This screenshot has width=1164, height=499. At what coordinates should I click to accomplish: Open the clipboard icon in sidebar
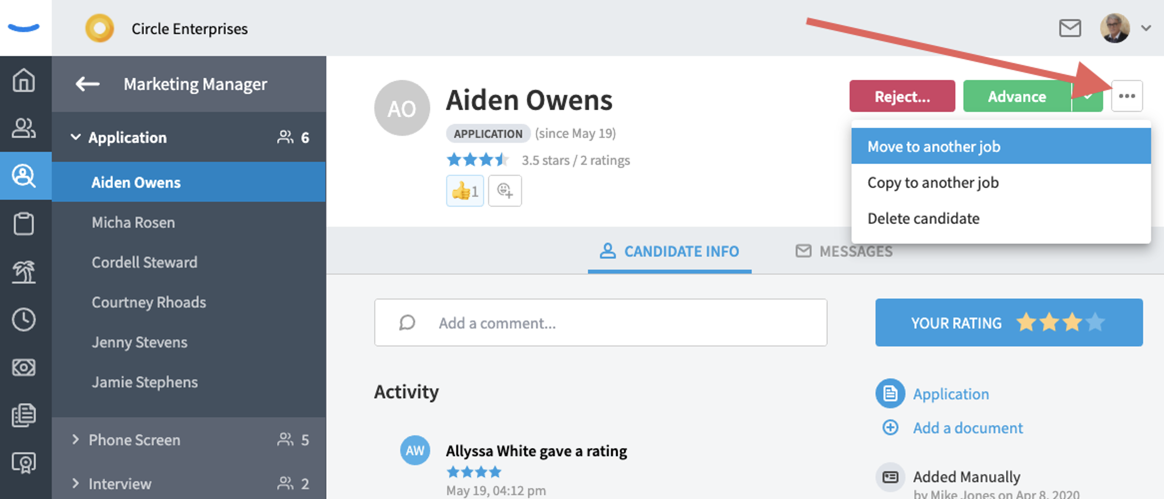coord(24,224)
